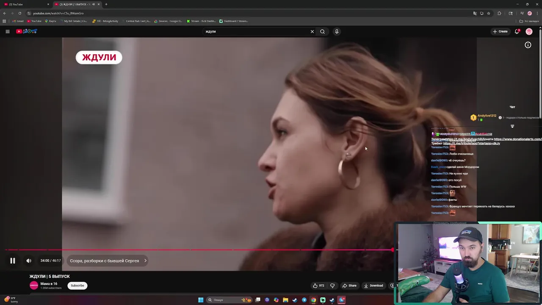
Task: Open the Мама в 16 channel name link
Action: pos(49,284)
